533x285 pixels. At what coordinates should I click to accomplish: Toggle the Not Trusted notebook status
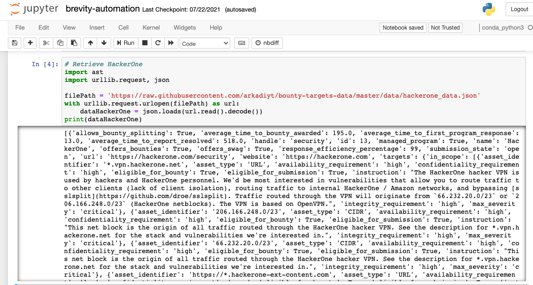point(445,28)
